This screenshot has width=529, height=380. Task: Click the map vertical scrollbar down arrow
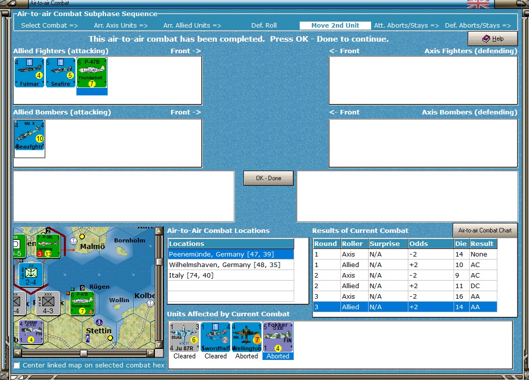pos(159,345)
